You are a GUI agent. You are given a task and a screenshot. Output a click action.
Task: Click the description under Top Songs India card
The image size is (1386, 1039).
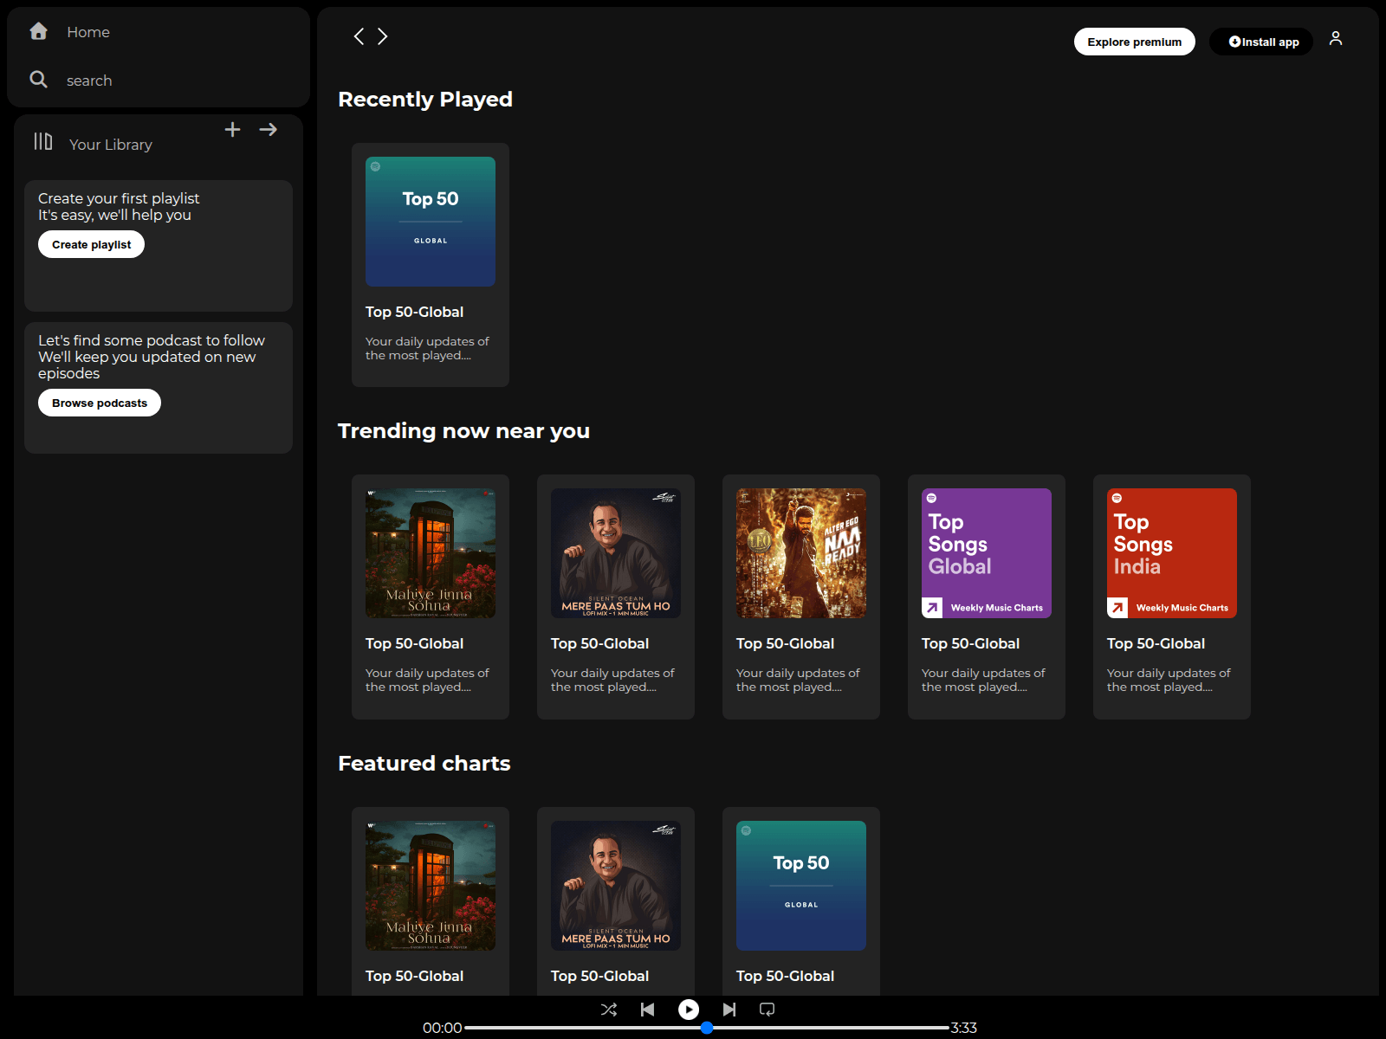(1169, 680)
